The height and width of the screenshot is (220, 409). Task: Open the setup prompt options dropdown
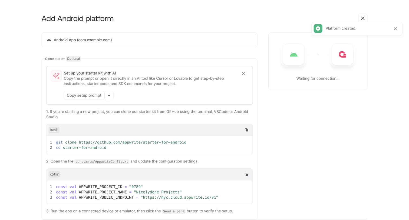click(109, 95)
